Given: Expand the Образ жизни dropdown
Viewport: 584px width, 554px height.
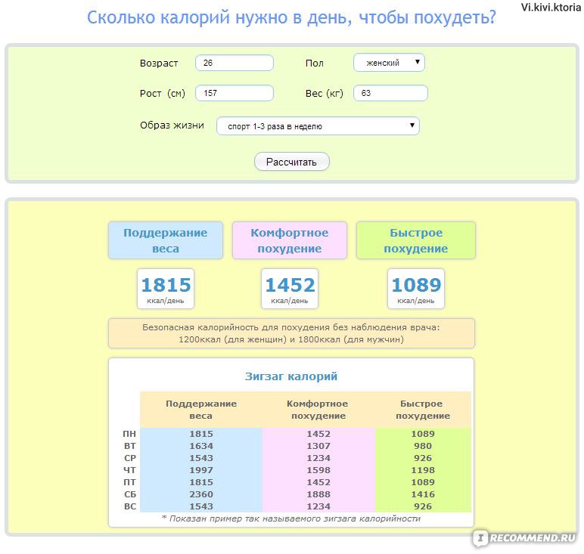Looking at the screenshot, I should pos(318,126).
